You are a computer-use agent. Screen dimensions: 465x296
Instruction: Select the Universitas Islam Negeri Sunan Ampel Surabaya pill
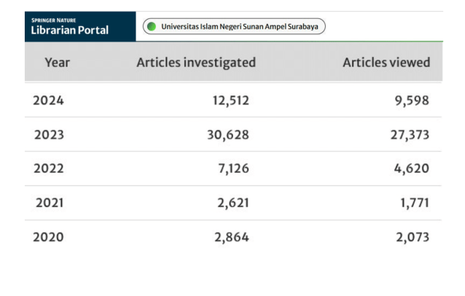234,26
